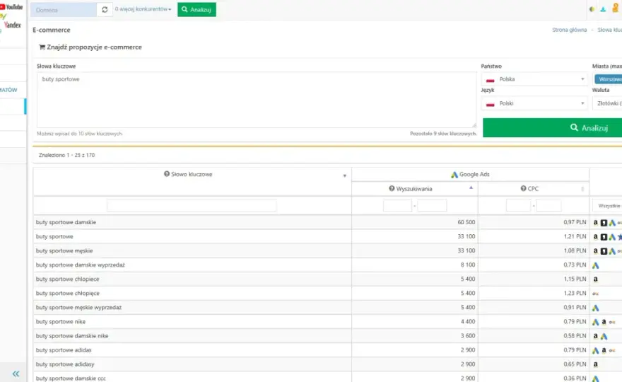Viewport: 622px width, 382px height.
Task: Open YouTube logo in left sidebar
Action: (11, 7)
